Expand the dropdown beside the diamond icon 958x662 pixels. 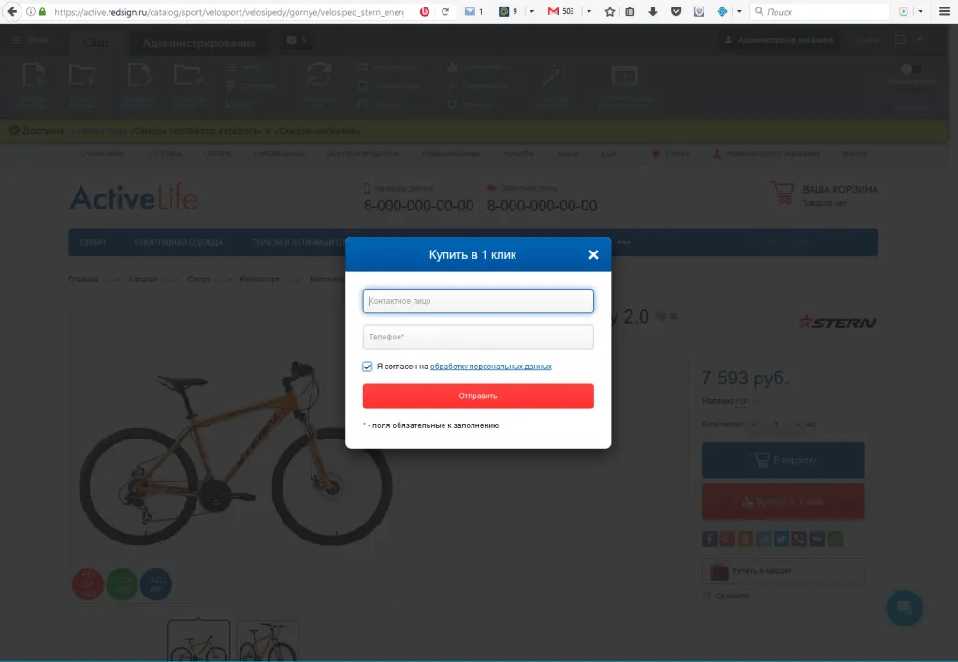(x=739, y=11)
